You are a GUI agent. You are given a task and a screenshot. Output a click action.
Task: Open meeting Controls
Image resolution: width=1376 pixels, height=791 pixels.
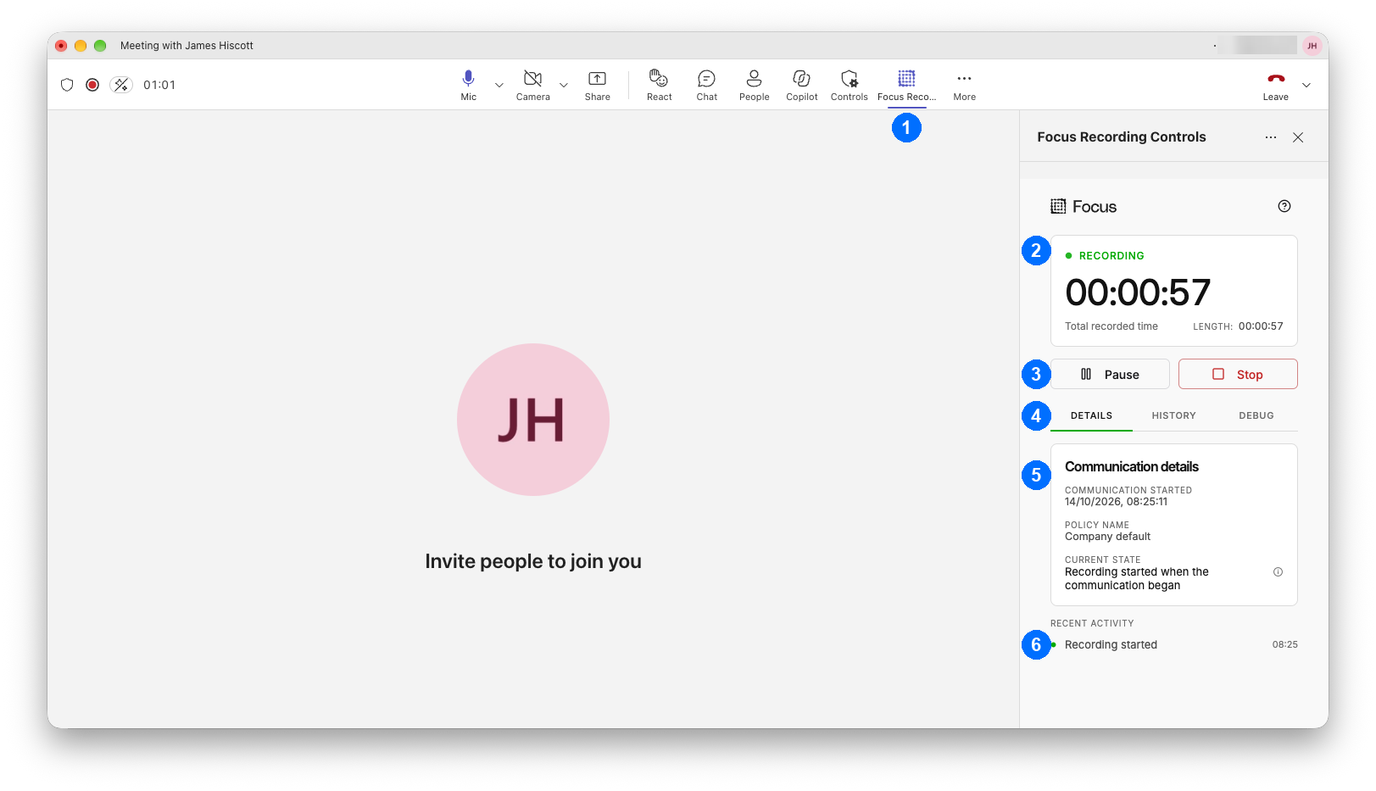click(x=849, y=85)
